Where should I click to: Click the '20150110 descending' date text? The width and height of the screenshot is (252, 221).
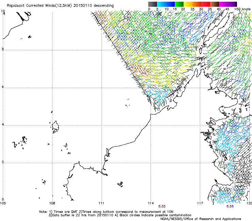(94, 6)
